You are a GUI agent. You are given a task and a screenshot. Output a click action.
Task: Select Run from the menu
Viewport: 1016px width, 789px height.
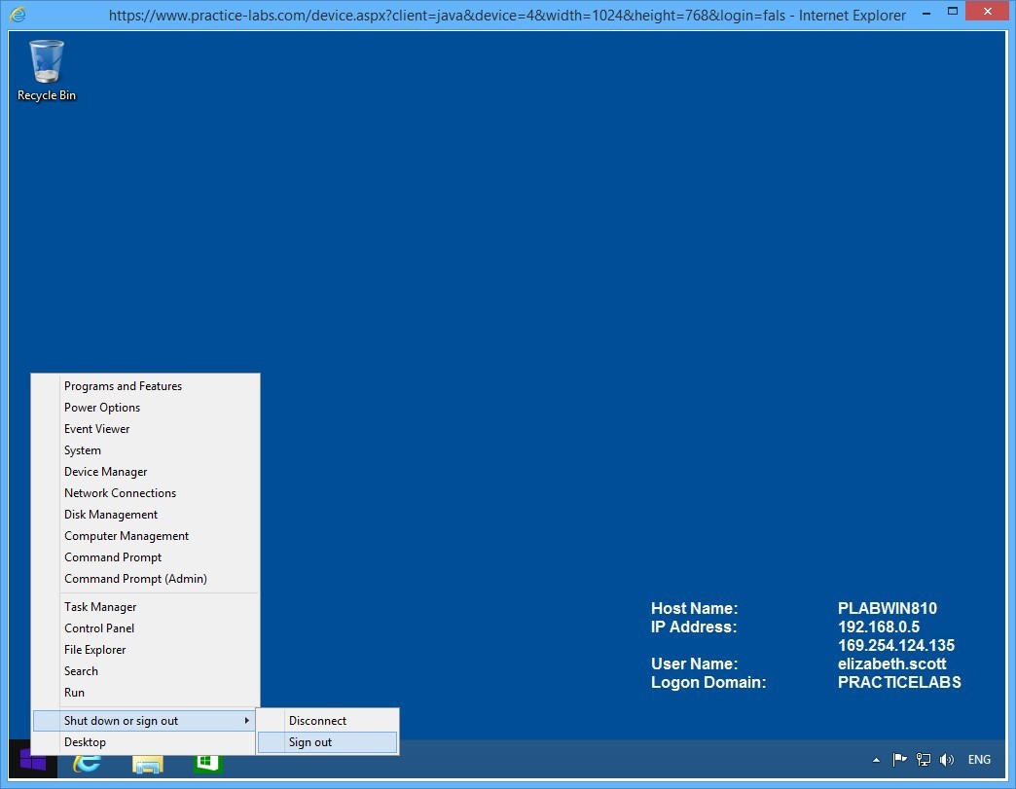click(x=74, y=692)
